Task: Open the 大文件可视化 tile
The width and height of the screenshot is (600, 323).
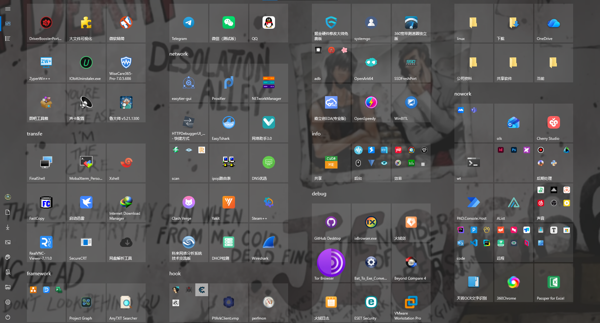Action: point(86,23)
